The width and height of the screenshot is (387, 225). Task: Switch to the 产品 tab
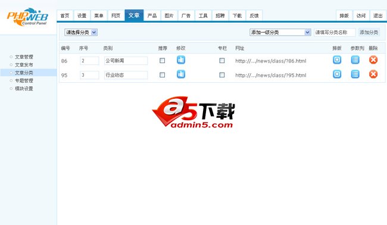(152, 16)
